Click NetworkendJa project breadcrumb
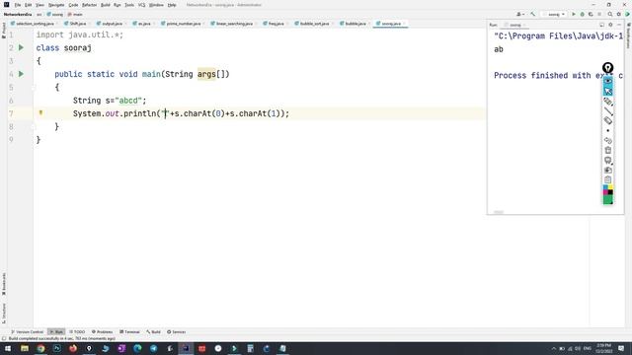 (18, 15)
